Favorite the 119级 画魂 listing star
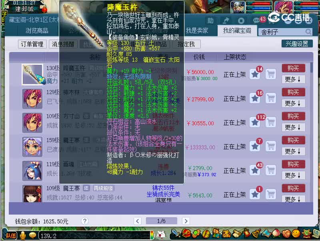 pos(255,170)
